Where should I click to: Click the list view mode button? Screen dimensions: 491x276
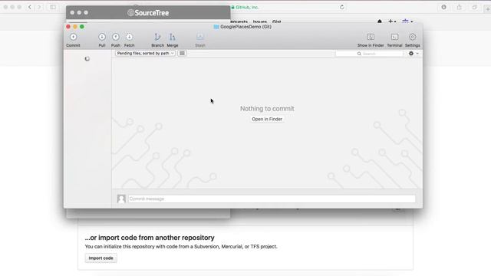182,54
